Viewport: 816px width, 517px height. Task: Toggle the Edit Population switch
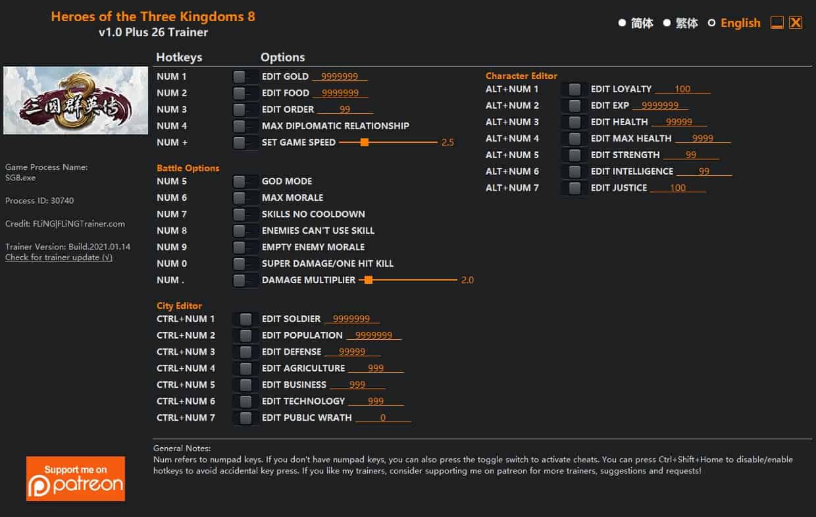pos(245,335)
